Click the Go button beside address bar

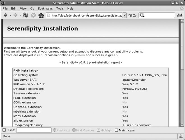coord(132,15)
